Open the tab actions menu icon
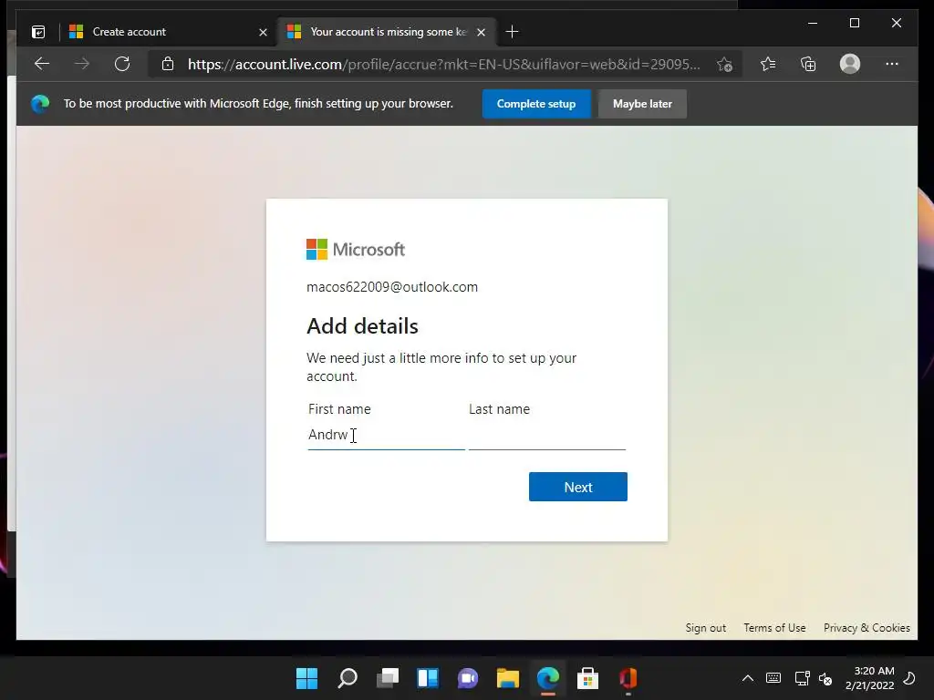 coord(38,32)
